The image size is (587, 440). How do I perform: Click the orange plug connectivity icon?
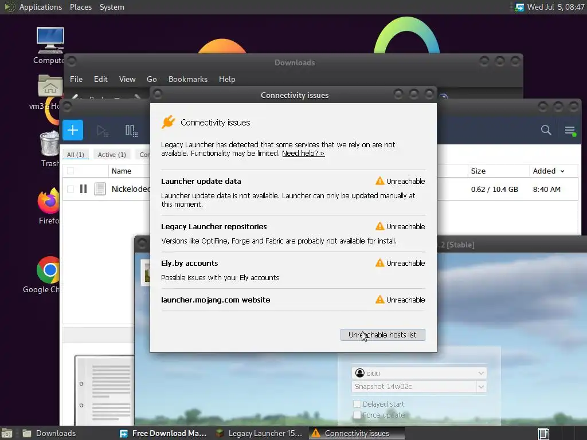[x=168, y=122]
